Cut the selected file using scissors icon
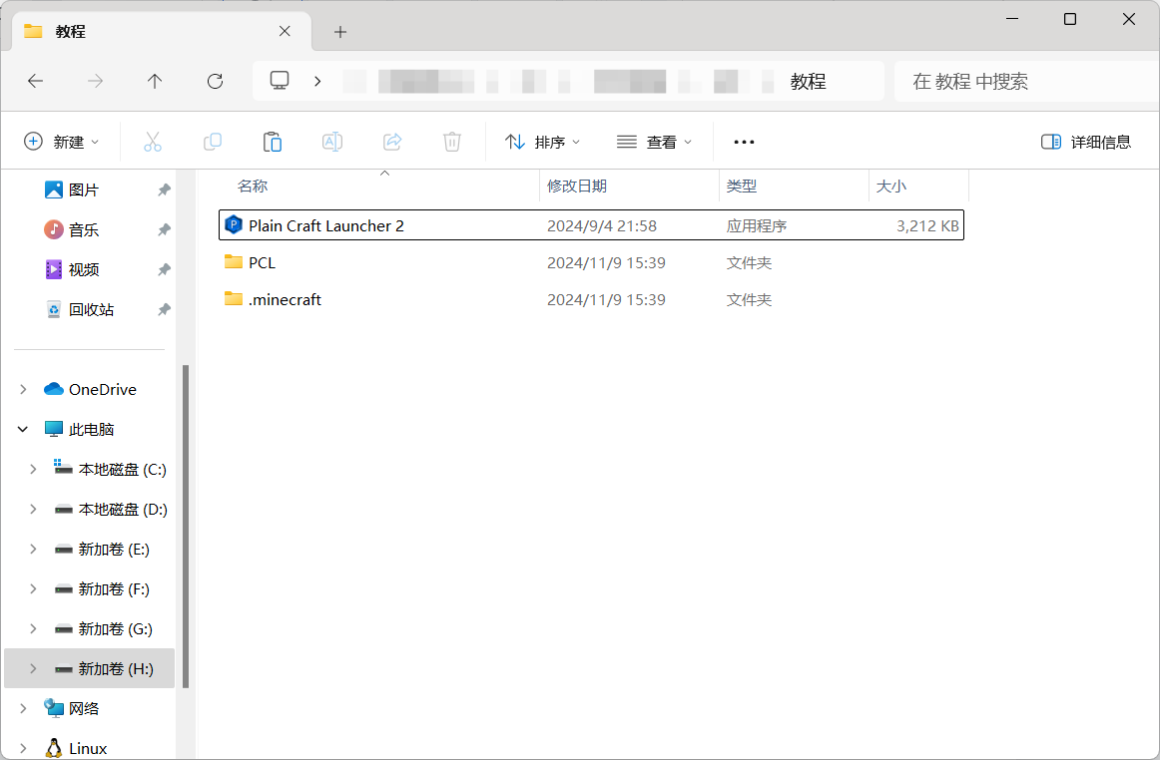The height and width of the screenshot is (760, 1160). click(x=152, y=142)
